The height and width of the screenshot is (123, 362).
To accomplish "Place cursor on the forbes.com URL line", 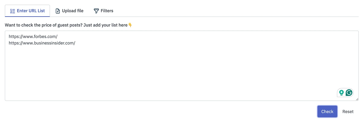I will pos(33,37).
